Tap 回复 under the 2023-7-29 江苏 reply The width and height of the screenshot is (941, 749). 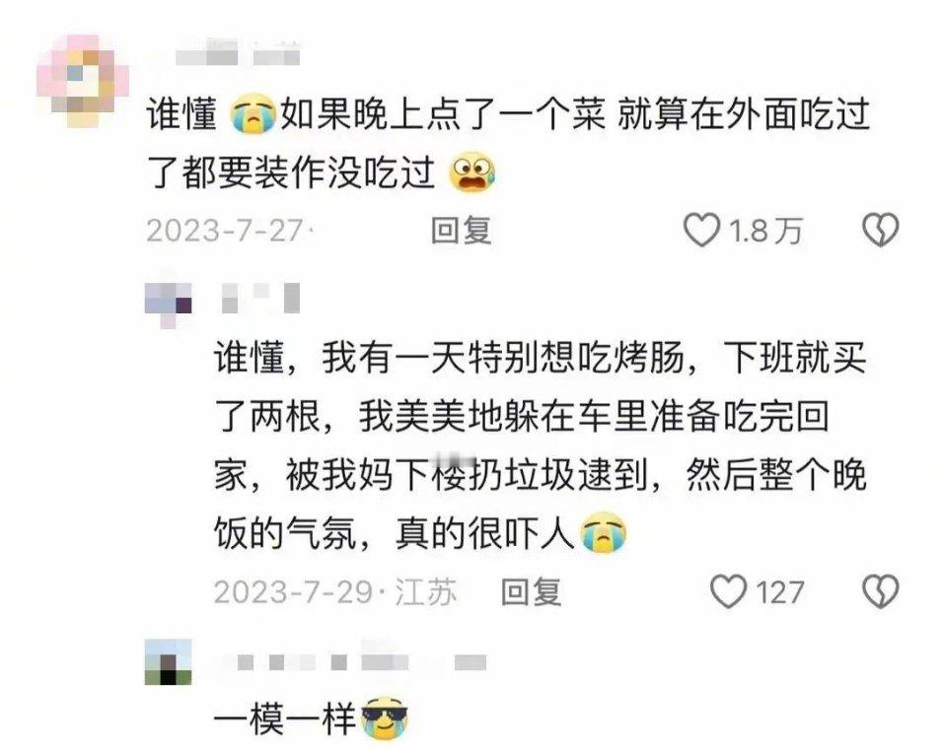click(531, 592)
